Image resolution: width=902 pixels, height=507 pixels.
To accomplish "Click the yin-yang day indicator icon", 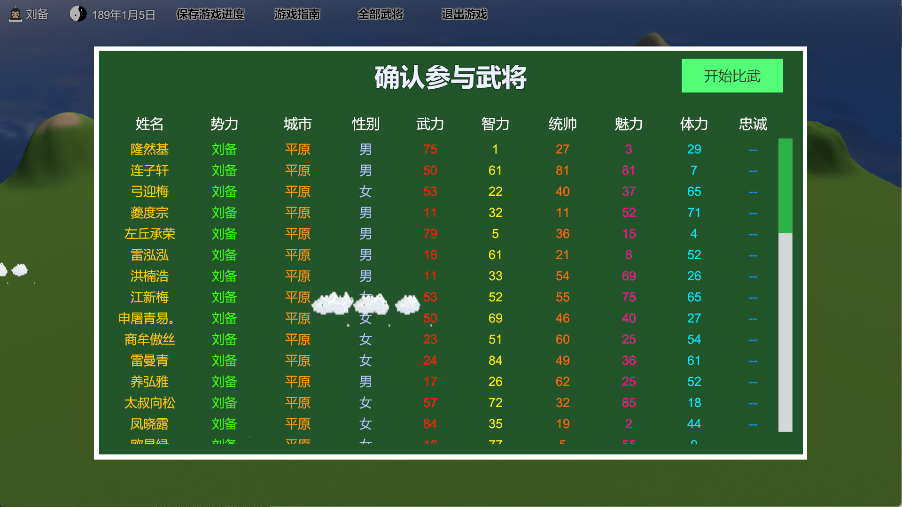I will coord(78,14).
